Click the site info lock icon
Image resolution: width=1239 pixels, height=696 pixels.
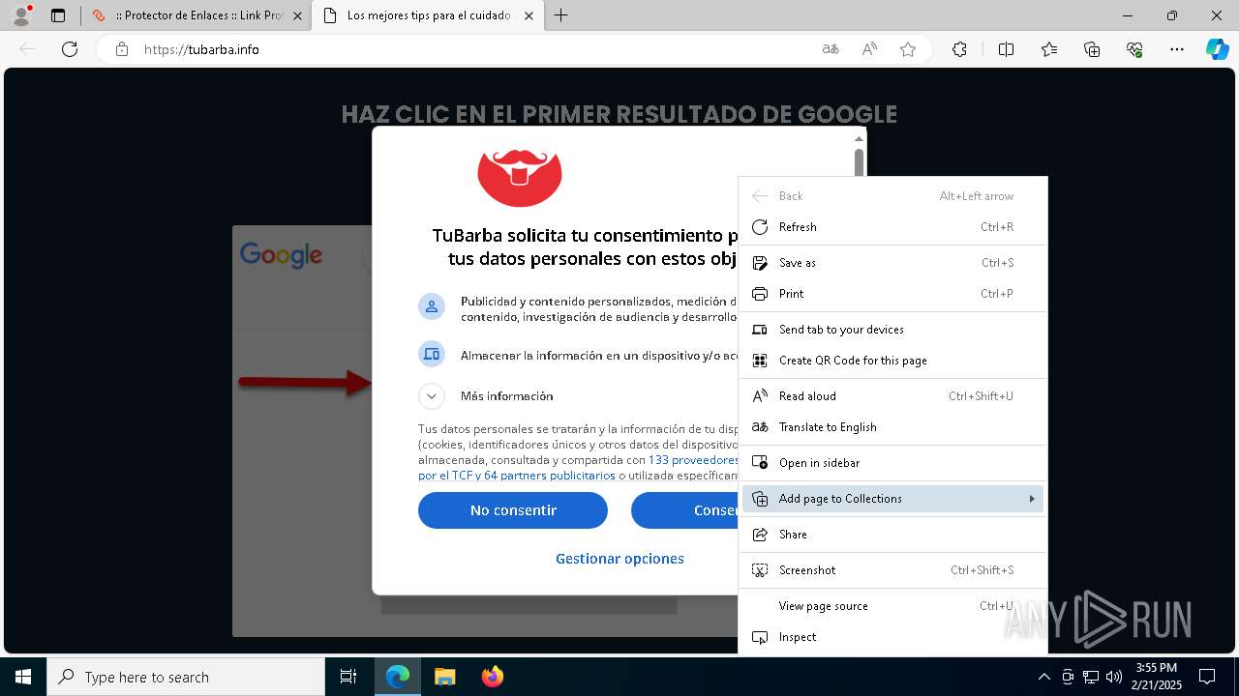pos(121,49)
